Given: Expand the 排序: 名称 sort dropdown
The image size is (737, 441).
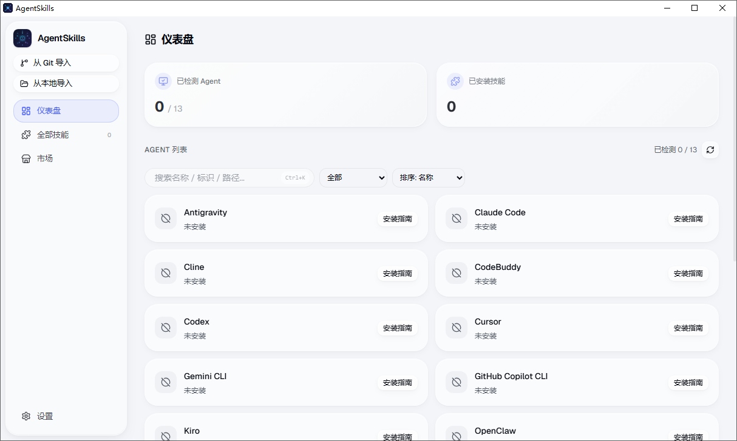Looking at the screenshot, I should coord(429,178).
